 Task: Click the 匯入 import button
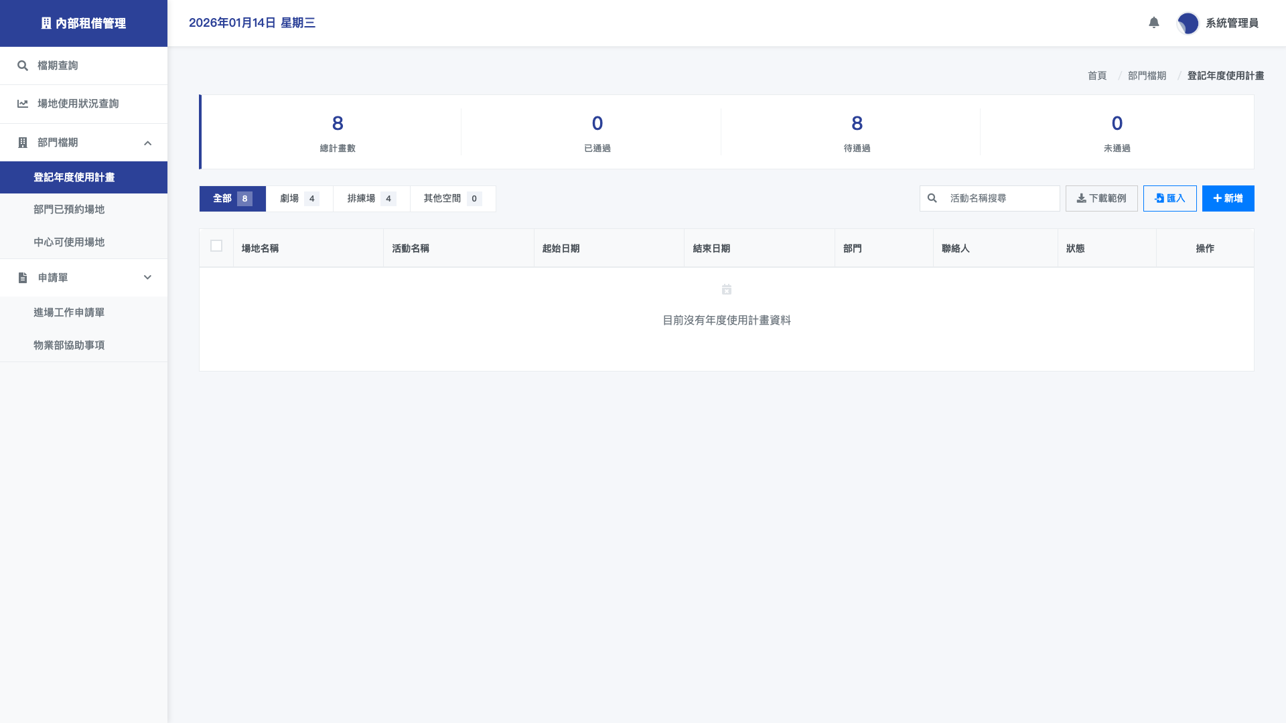[x=1169, y=198]
